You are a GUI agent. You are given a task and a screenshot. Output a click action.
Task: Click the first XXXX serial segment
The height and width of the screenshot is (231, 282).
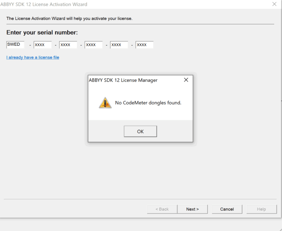tap(42, 45)
